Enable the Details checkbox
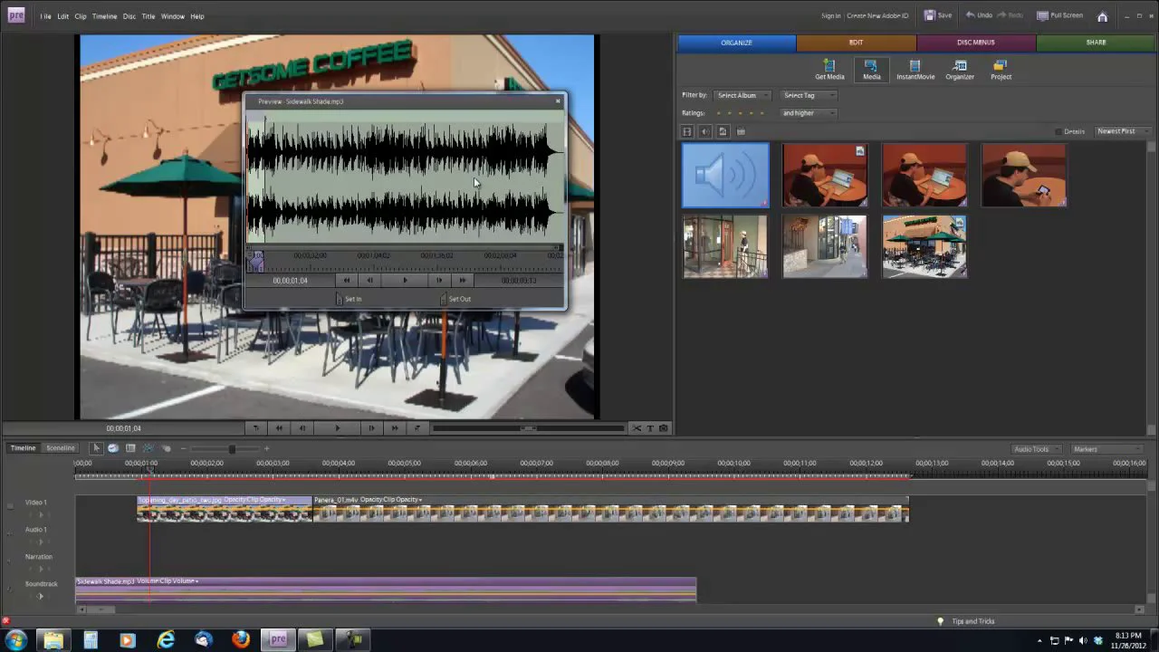This screenshot has height=652, width=1159. coord(1058,132)
